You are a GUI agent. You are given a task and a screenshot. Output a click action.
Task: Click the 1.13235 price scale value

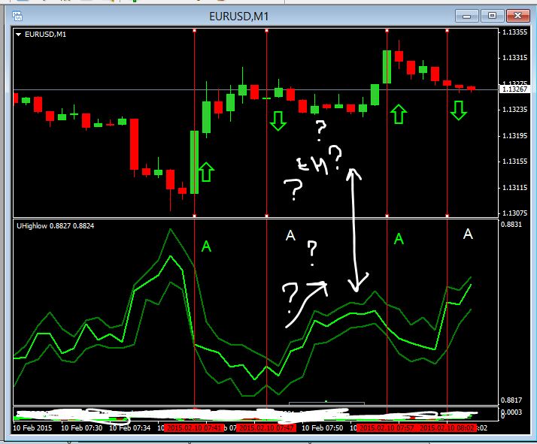coord(514,110)
